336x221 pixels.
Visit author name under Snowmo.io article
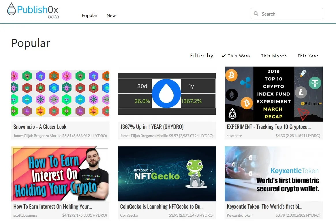[x=37, y=136]
